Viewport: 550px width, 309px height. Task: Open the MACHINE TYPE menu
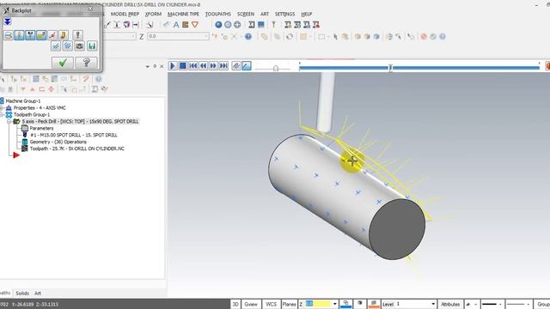(183, 14)
